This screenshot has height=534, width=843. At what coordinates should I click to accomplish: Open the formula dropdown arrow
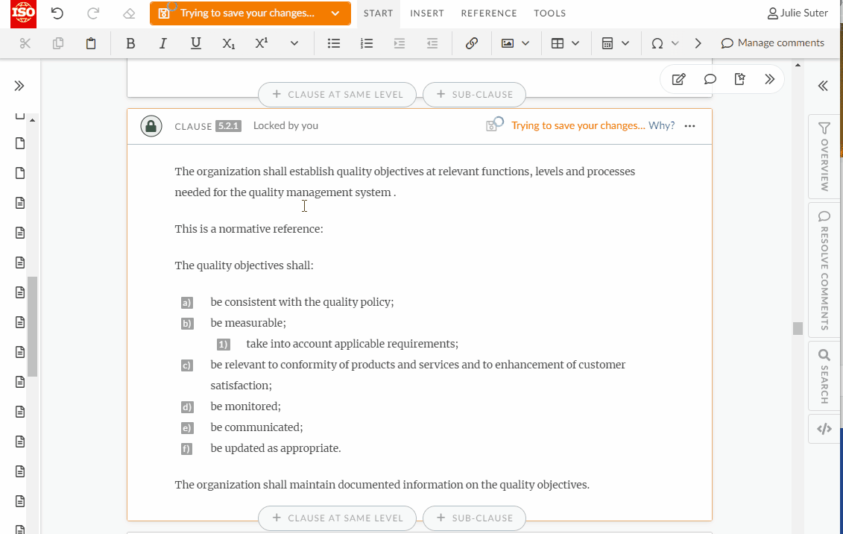click(x=625, y=43)
